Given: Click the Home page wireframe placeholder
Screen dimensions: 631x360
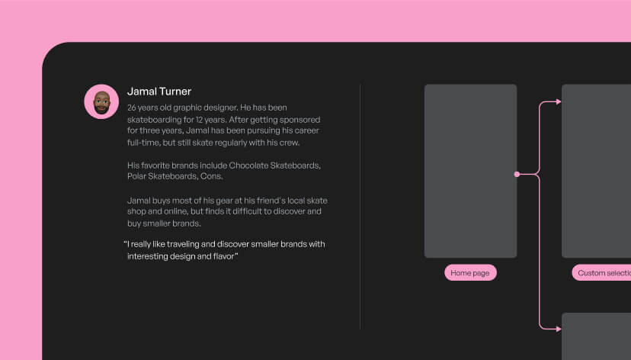Looking at the screenshot, I should pyautogui.click(x=470, y=171).
